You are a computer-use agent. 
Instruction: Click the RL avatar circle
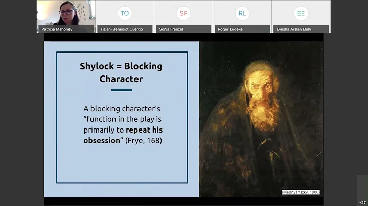pos(242,13)
